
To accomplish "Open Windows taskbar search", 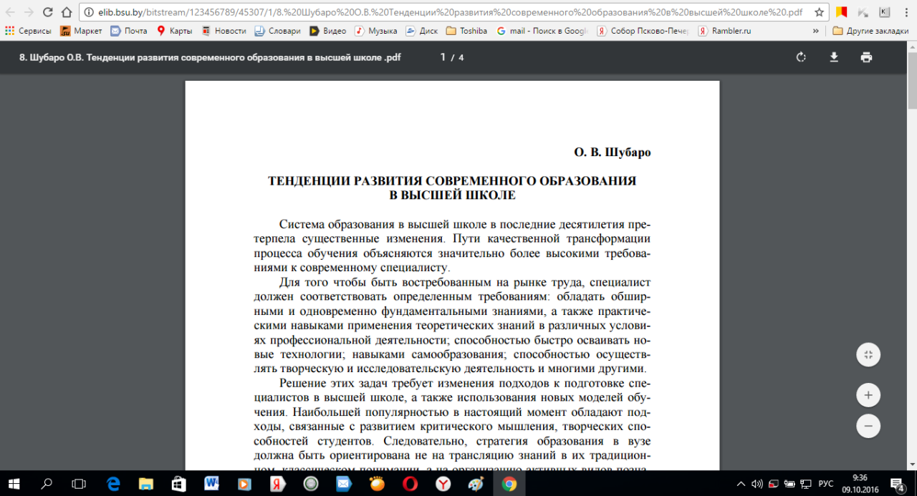I will (47, 484).
